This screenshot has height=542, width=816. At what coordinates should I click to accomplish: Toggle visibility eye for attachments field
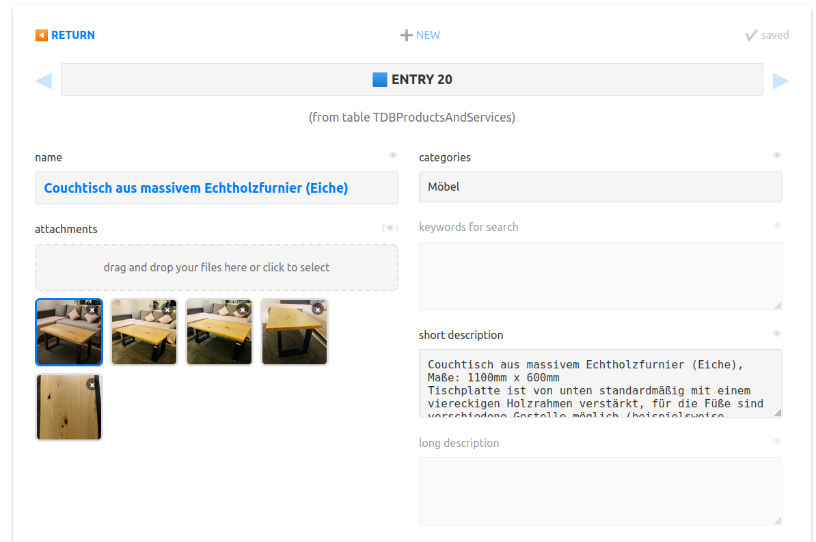390,228
